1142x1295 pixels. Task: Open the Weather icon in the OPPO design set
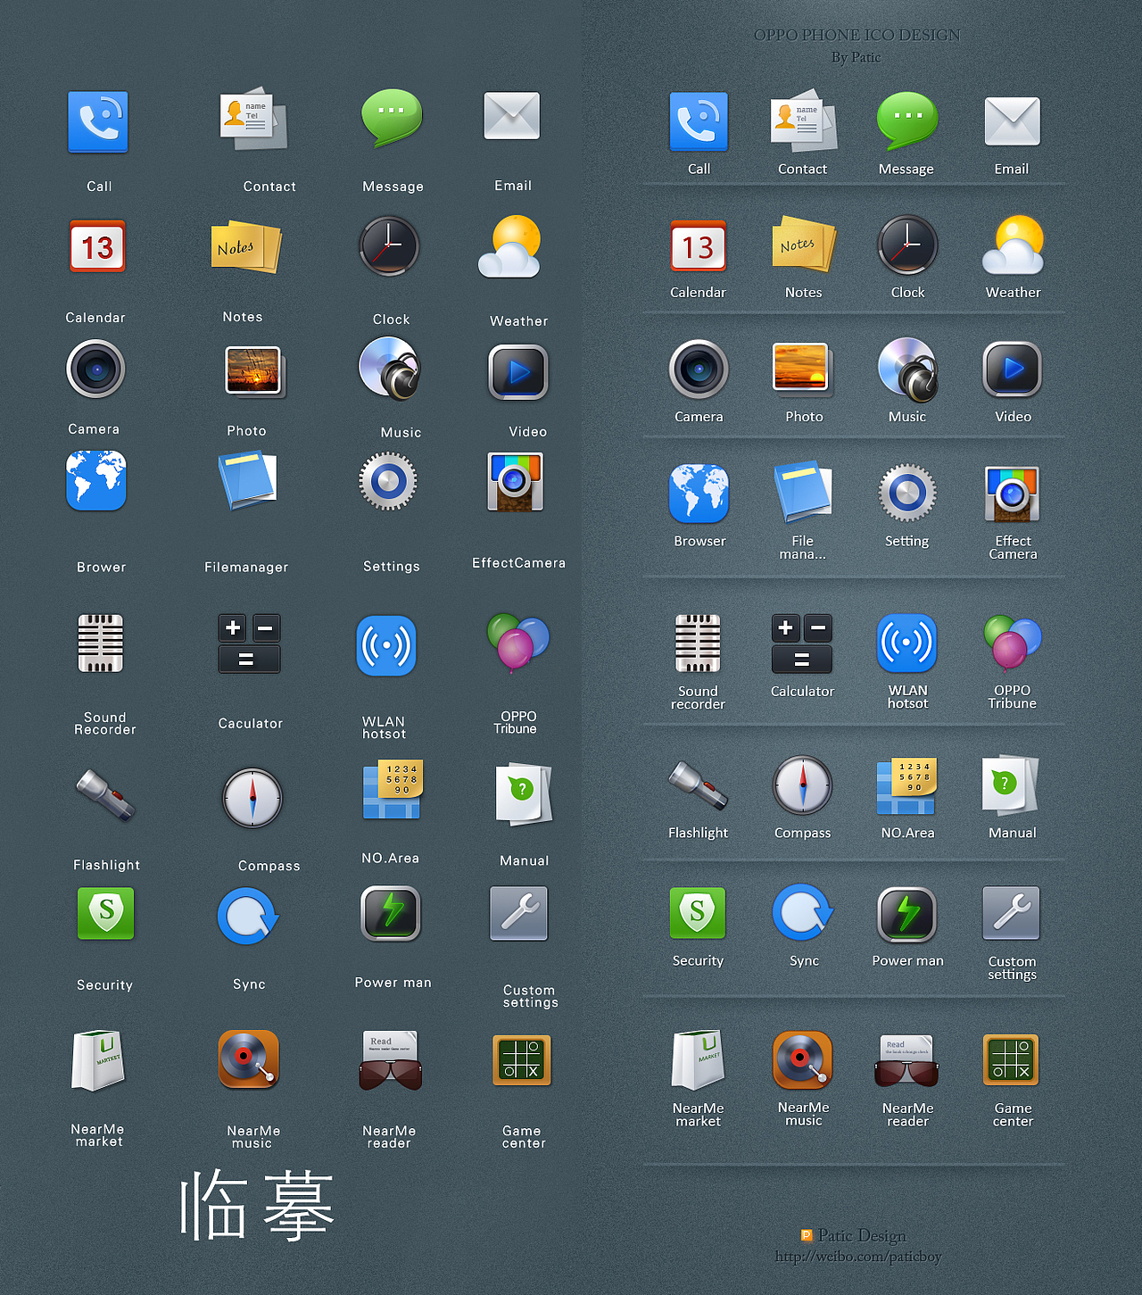coord(1014,245)
